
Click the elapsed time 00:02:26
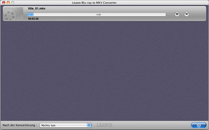click(x=33, y=19)
